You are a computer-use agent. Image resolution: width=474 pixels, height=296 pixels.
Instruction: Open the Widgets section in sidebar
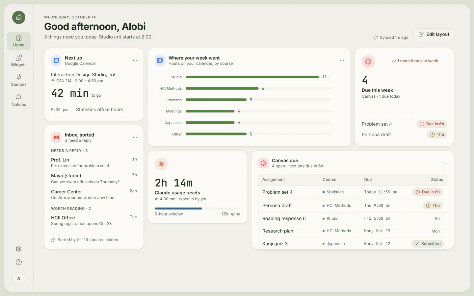(x=19, y=61)
